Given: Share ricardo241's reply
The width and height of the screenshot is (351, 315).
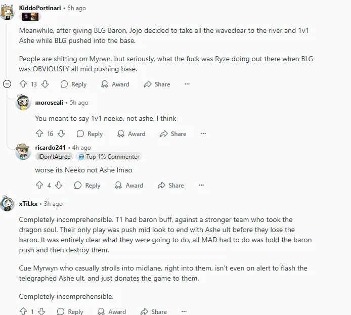Looking at the screenshot, I should tap(170, 185).
